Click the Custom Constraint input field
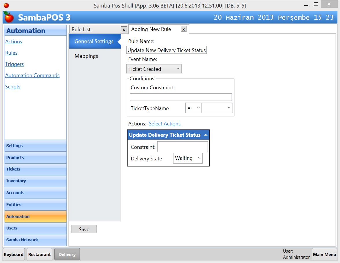This screenshot has height=263, width=340. (x=180, y=97)
